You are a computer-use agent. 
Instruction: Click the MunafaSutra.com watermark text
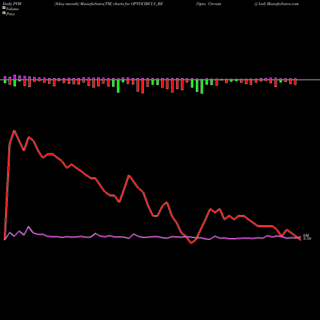click(x=283, y=4)
